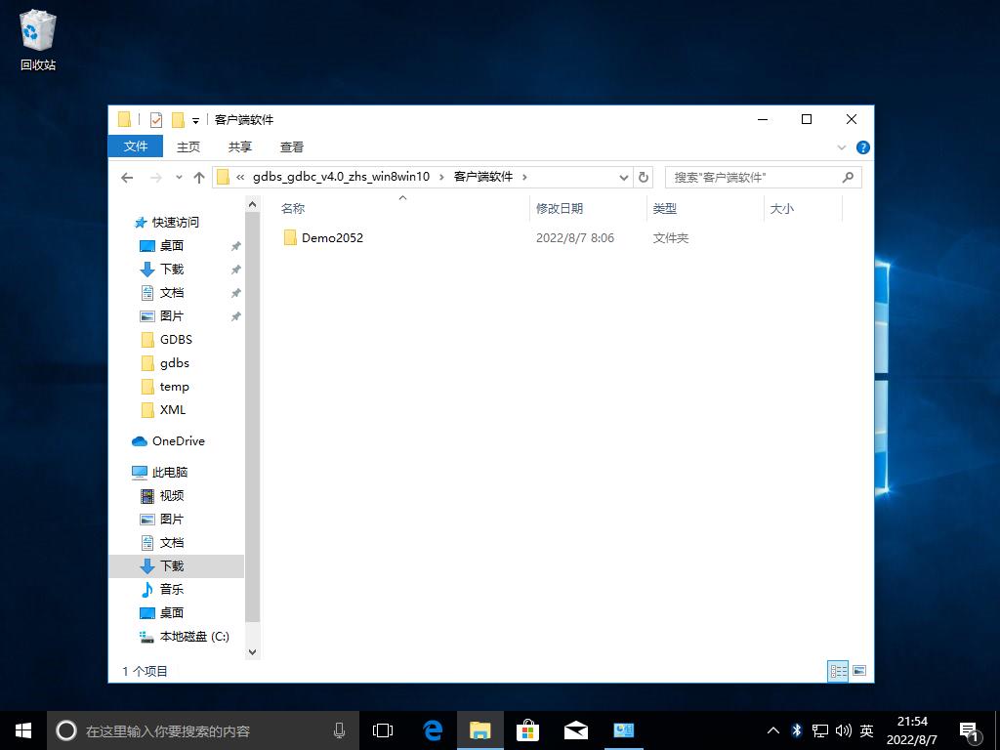This screenshot has width=1000, height=750.
Task: Select the Demo2052 folder
Action: (x=332, y=237)
